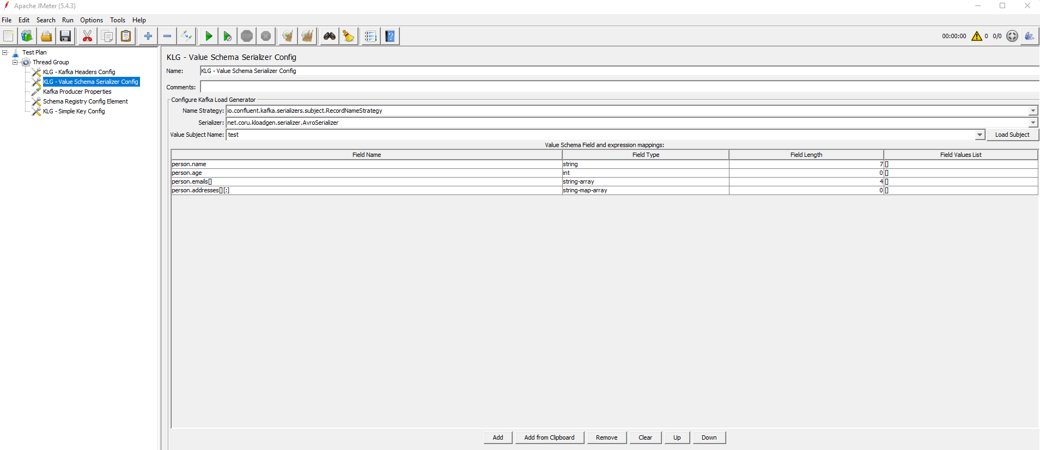Click the Expand All plus icon
This screenshot has width=1040, height=450.
pos(148,37)
